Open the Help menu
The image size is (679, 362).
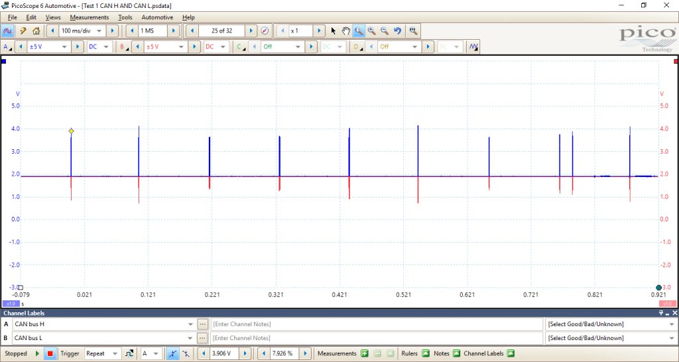point(188,17)
